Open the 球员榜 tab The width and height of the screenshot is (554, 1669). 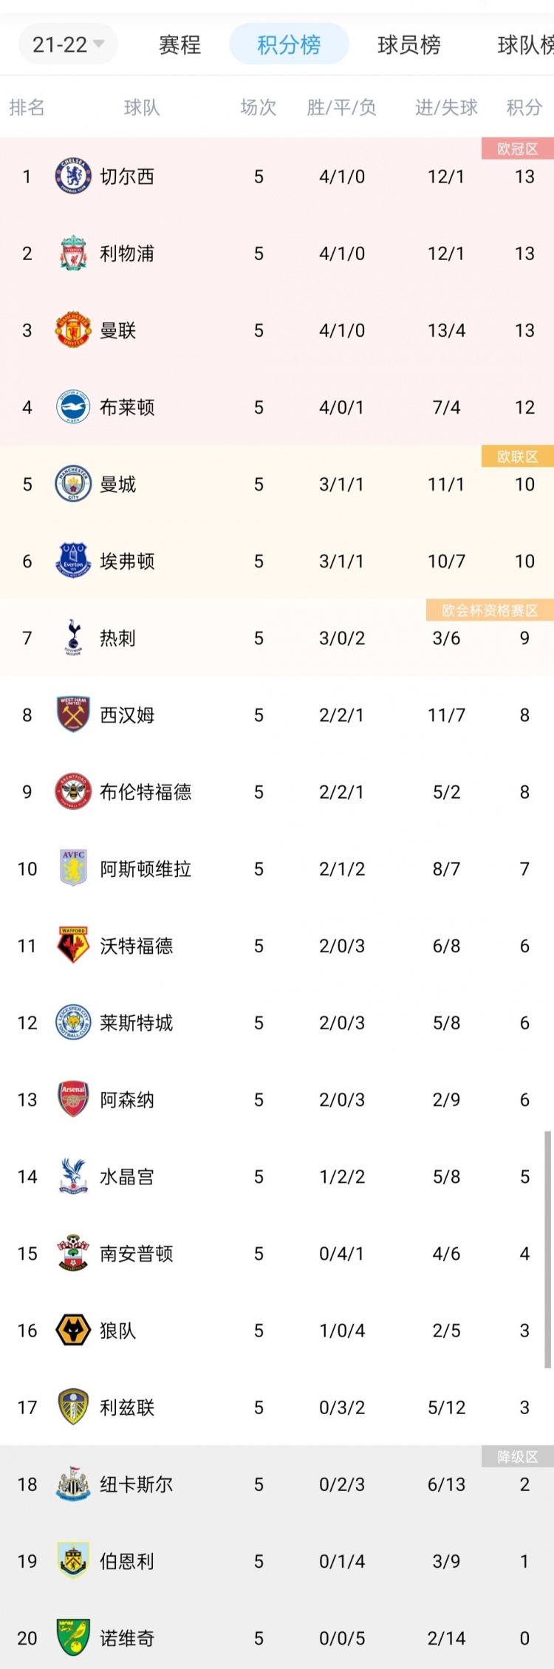pos(408,44)
